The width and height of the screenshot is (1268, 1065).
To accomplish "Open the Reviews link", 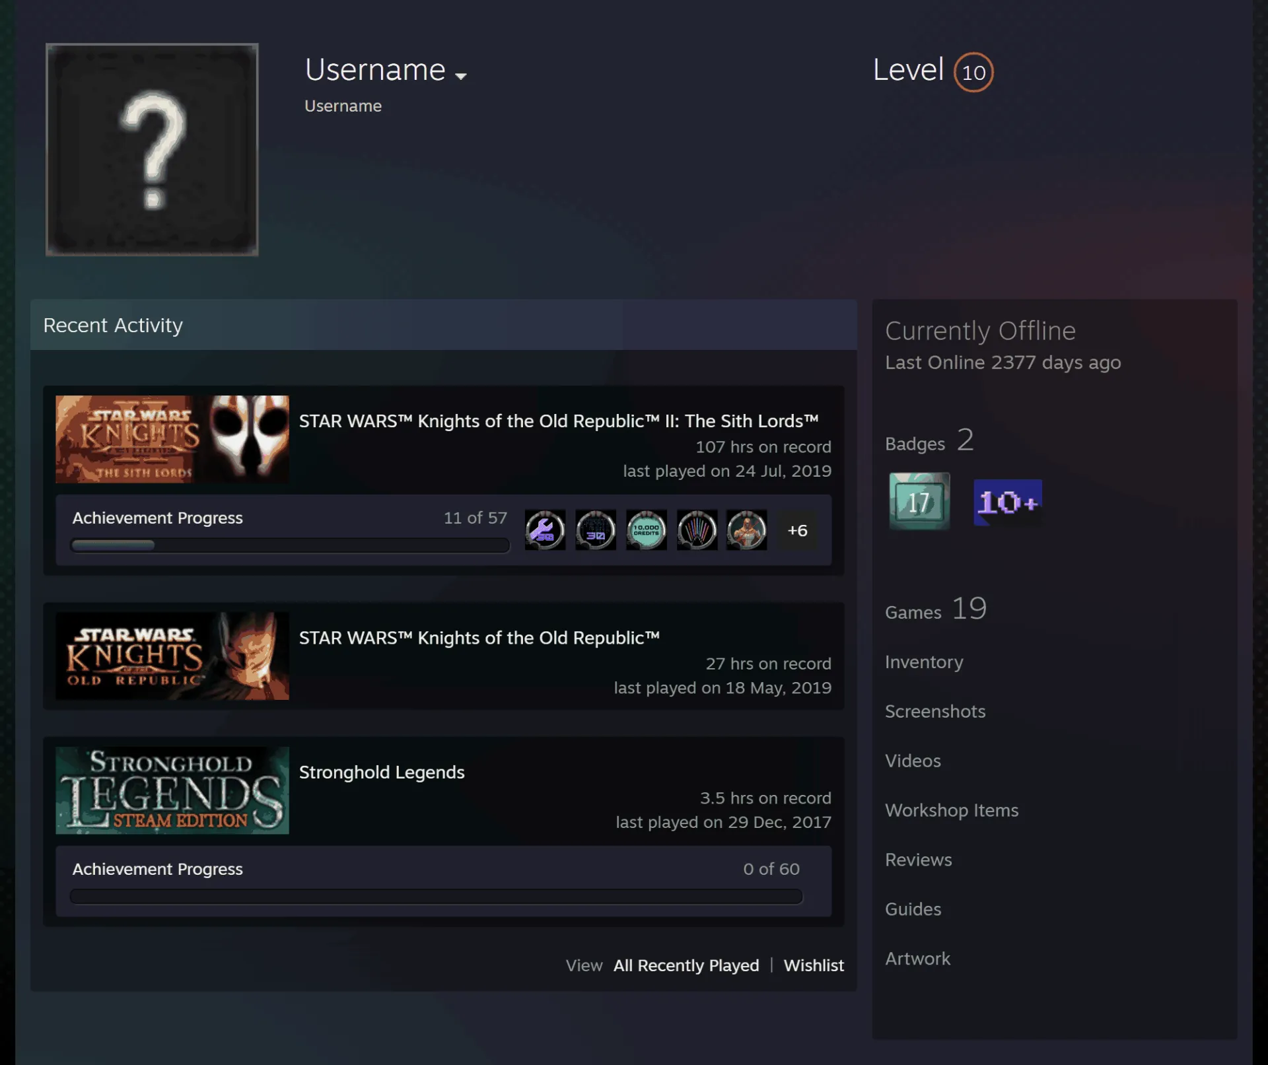I will tap(919, 860).
